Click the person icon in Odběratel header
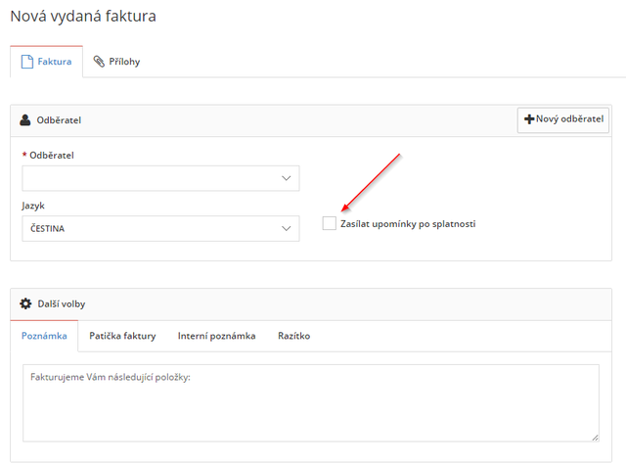Image resolution: width=626 pixels, height=464 pixels. 25,119
